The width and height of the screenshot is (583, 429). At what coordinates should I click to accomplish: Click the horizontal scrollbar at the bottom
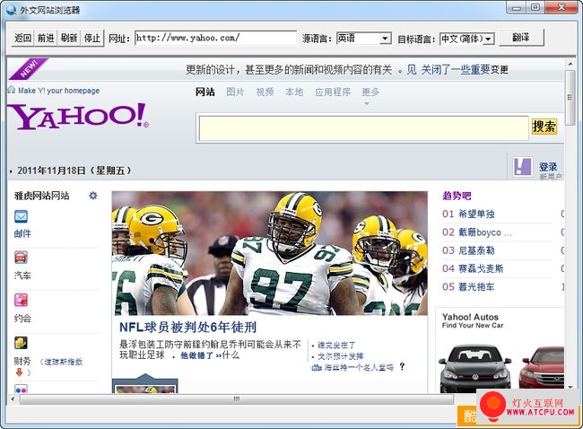(x=237, y=398)
